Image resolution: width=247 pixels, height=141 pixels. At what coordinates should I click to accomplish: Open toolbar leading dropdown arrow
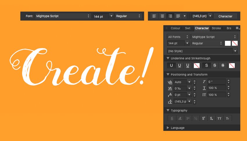coord(210,16)
